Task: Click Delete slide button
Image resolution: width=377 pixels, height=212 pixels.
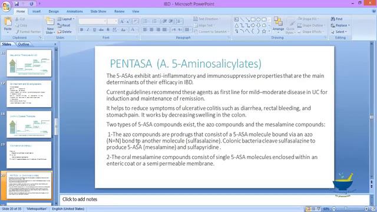Action: point(64,32)
